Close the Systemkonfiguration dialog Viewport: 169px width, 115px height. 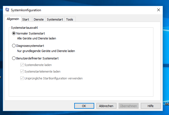(158, 10)
